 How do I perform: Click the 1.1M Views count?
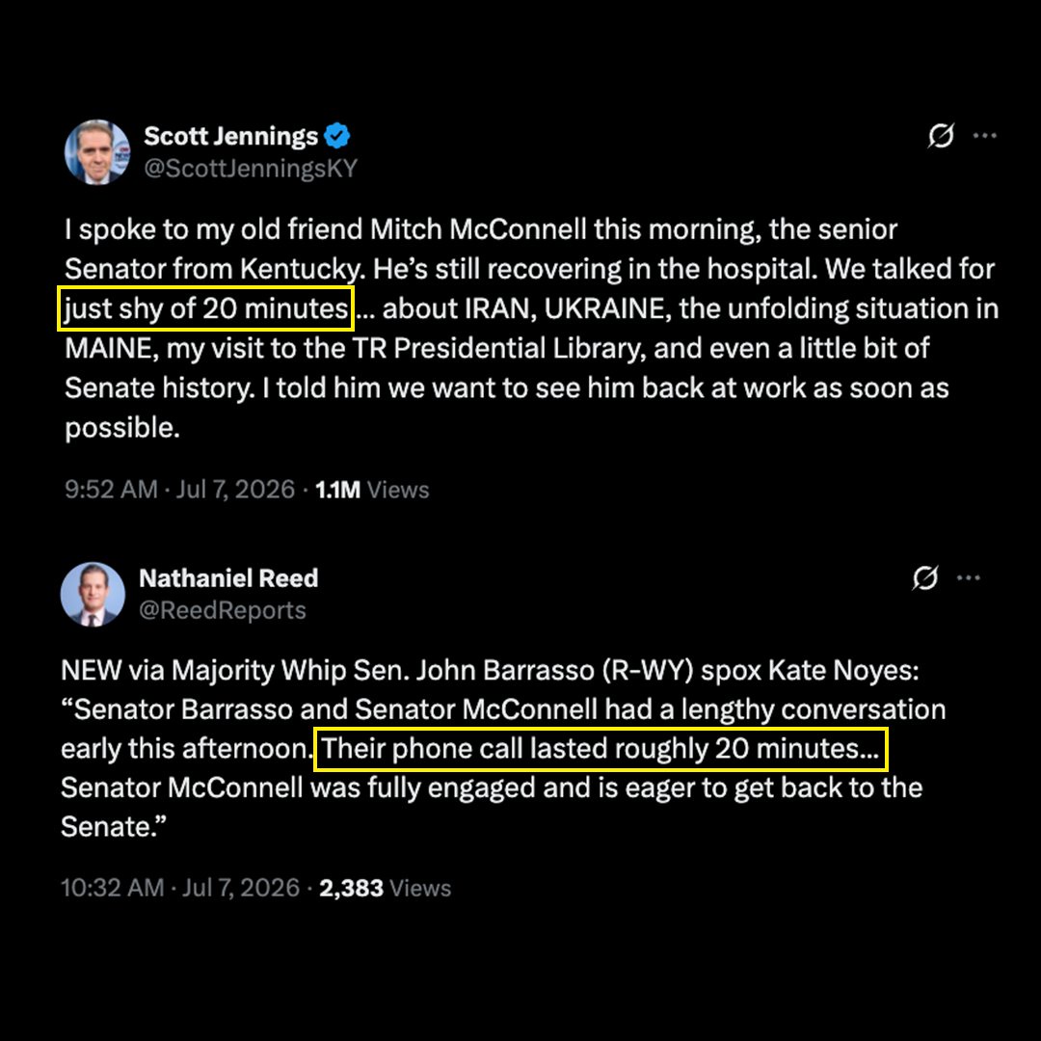[x=372, y=490]
